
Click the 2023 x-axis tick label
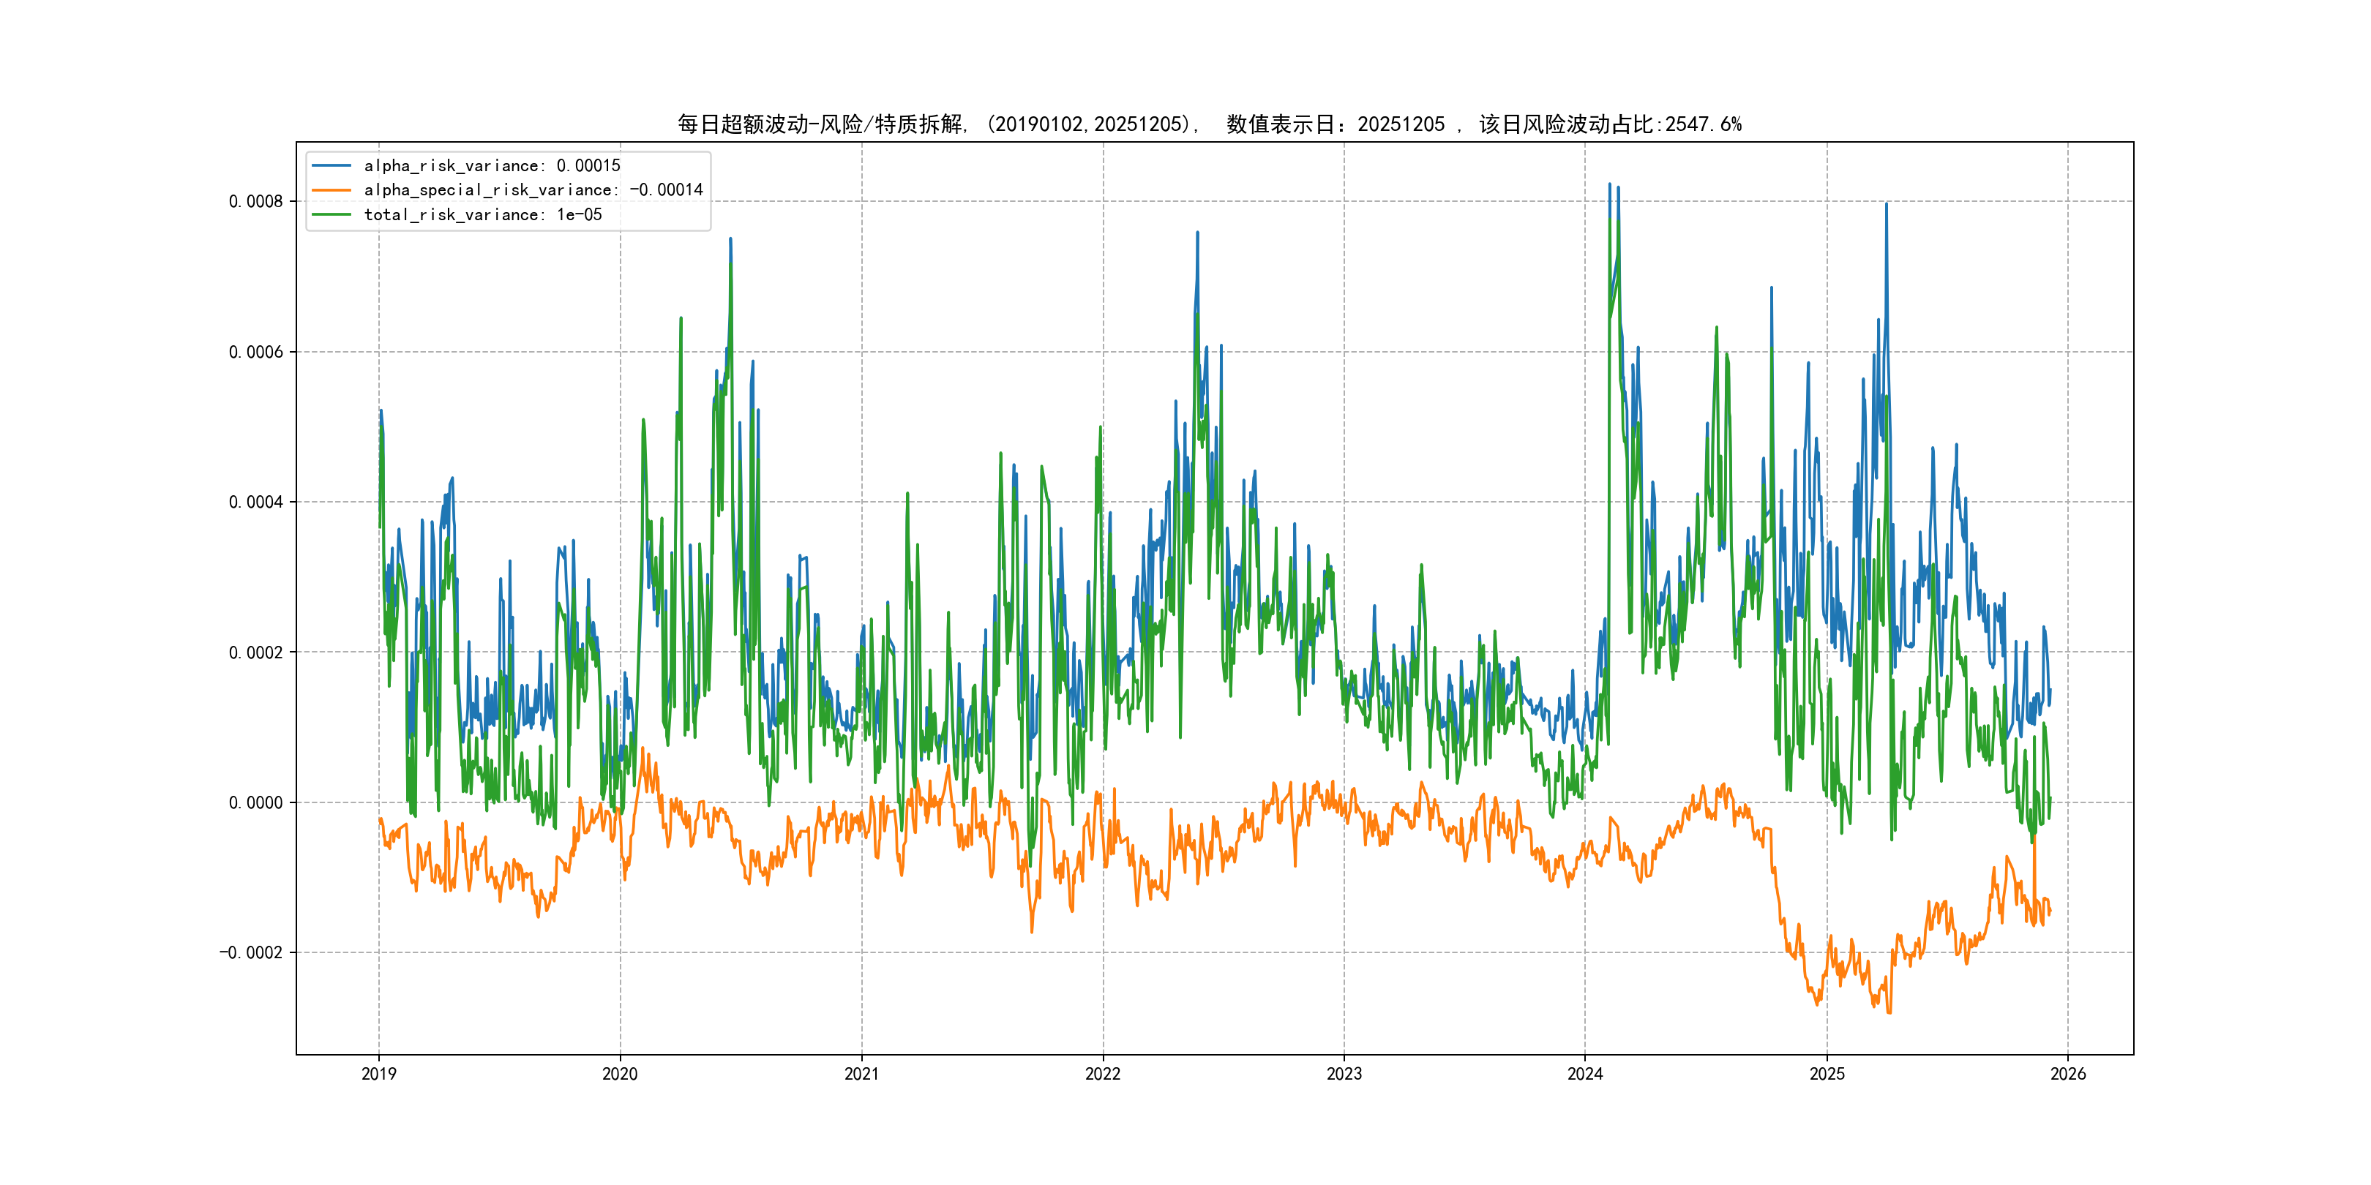click(x=1344, y=1074)
